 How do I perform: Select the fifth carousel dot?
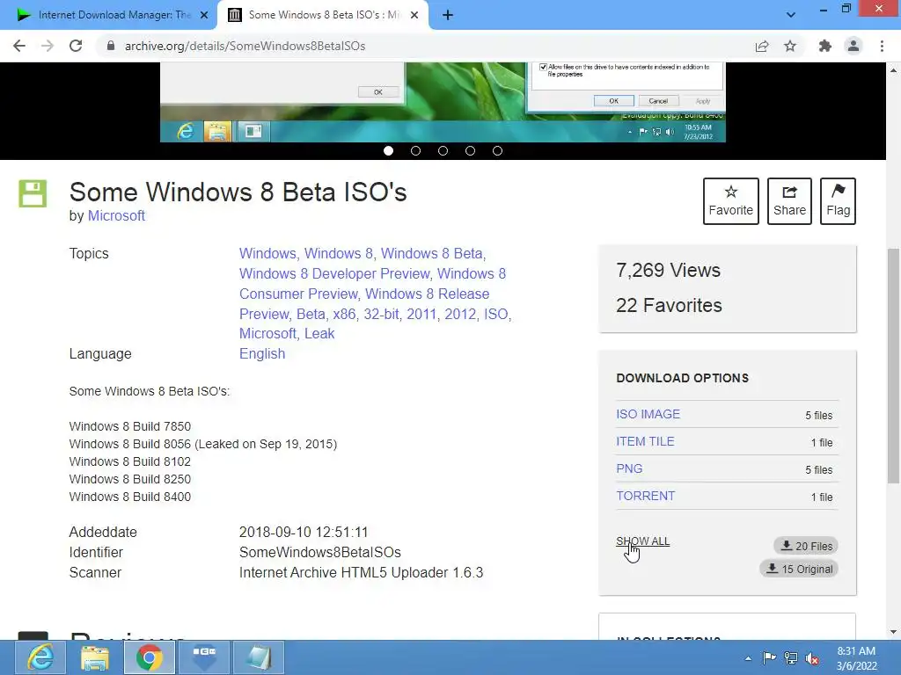click(x=498, y=151)
